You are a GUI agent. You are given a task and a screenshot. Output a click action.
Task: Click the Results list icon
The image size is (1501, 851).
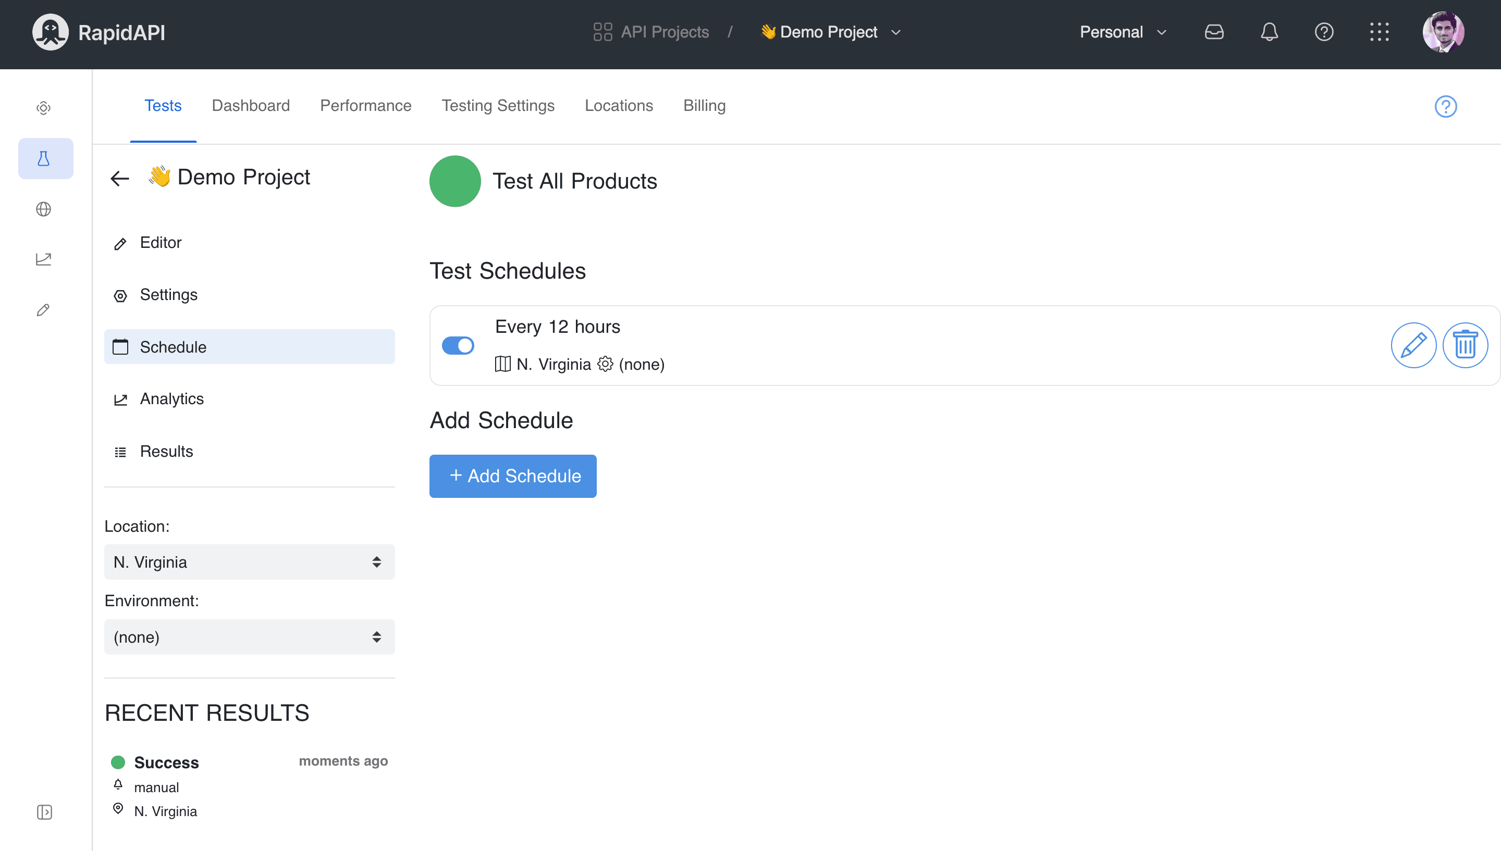pyautogui.click(x=121, y=451)
